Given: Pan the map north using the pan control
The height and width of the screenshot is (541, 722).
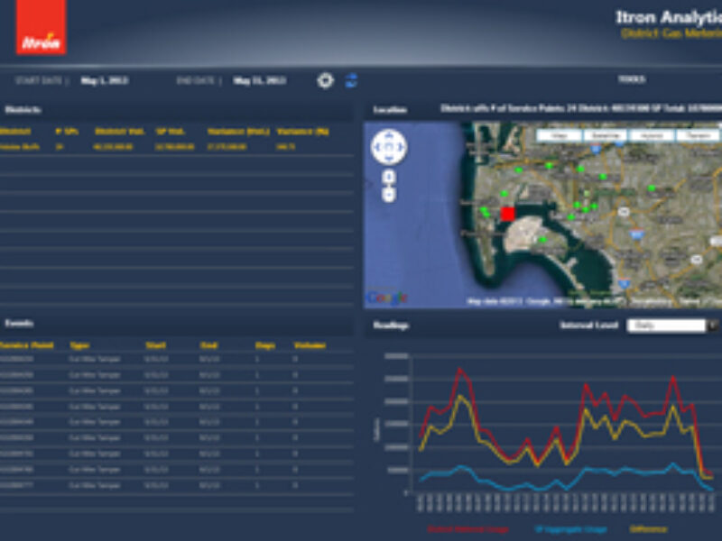Looking at the screenshot, I should 389,136.
